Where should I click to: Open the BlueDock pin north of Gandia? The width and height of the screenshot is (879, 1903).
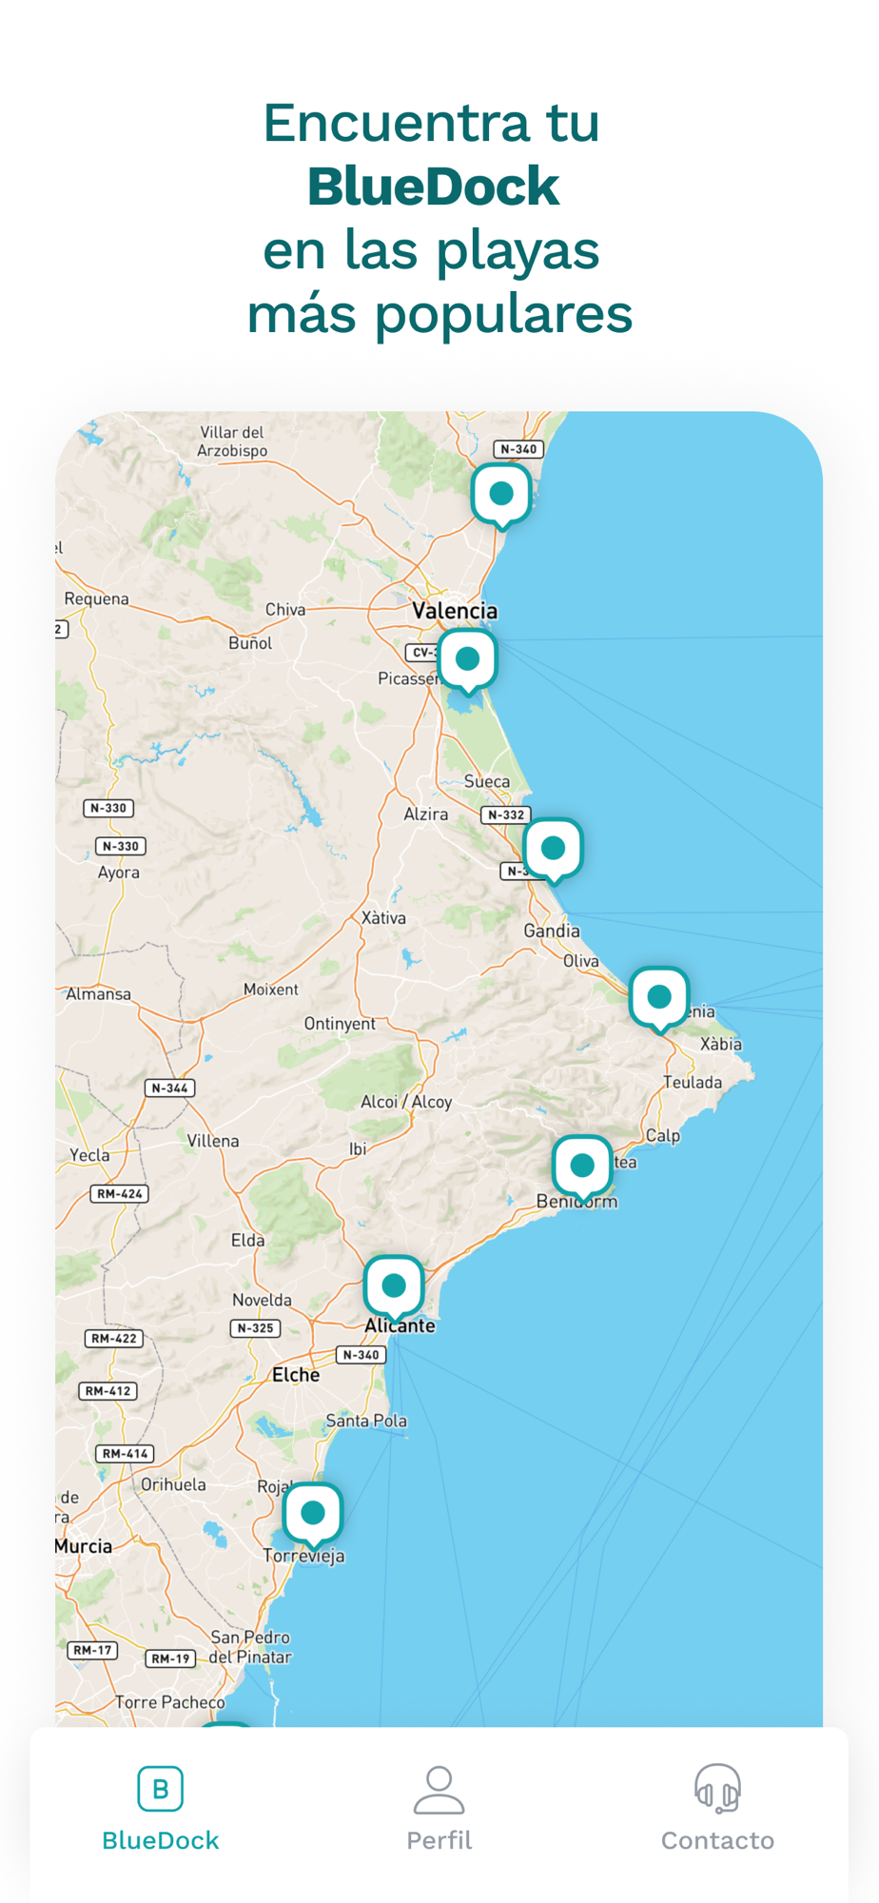[x=553, y=850]
